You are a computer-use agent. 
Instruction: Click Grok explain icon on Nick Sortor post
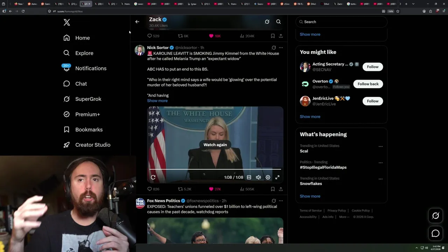pos(274,48)
